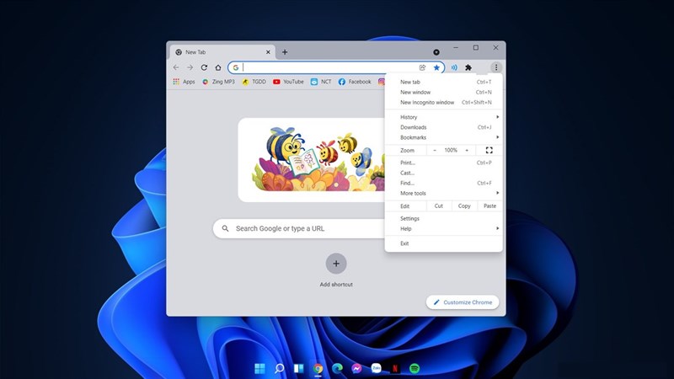Bookmark this tab with the star icon

(x=436, y=67)
